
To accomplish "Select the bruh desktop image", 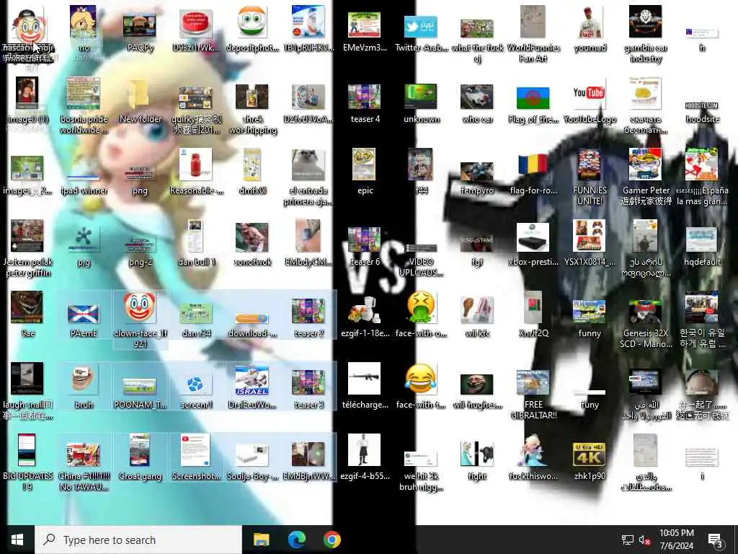I will click(x=84, y=387).
